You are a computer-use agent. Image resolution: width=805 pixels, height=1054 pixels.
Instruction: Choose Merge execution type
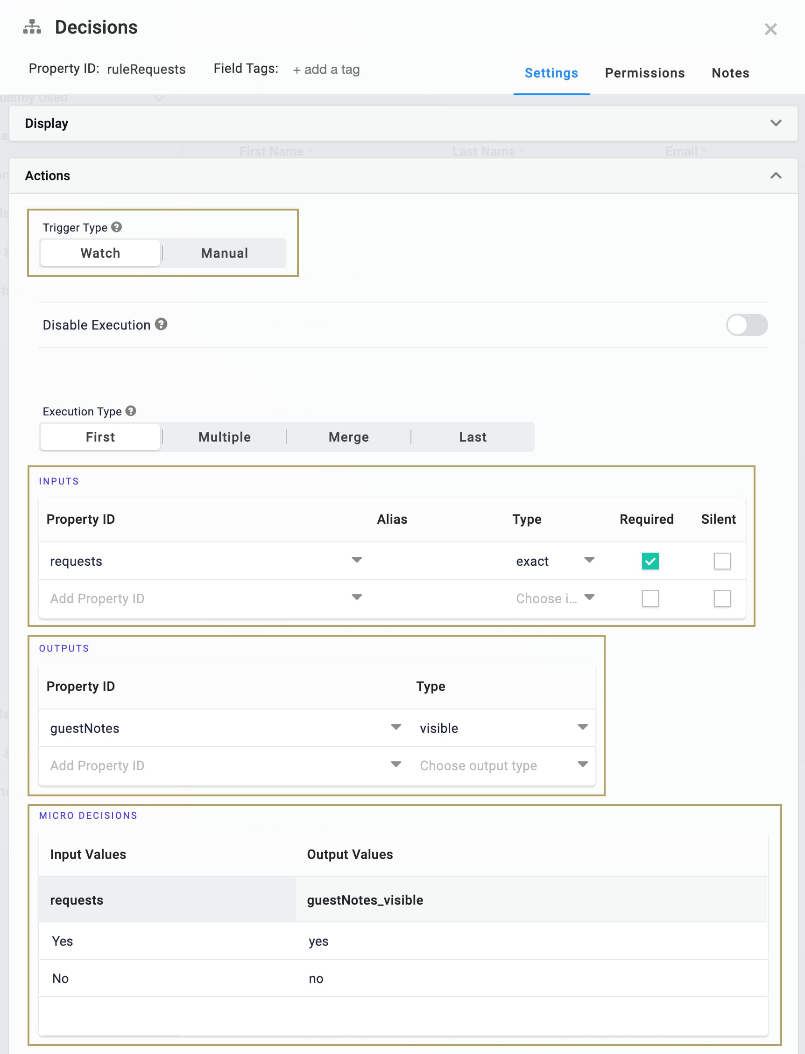348,437
